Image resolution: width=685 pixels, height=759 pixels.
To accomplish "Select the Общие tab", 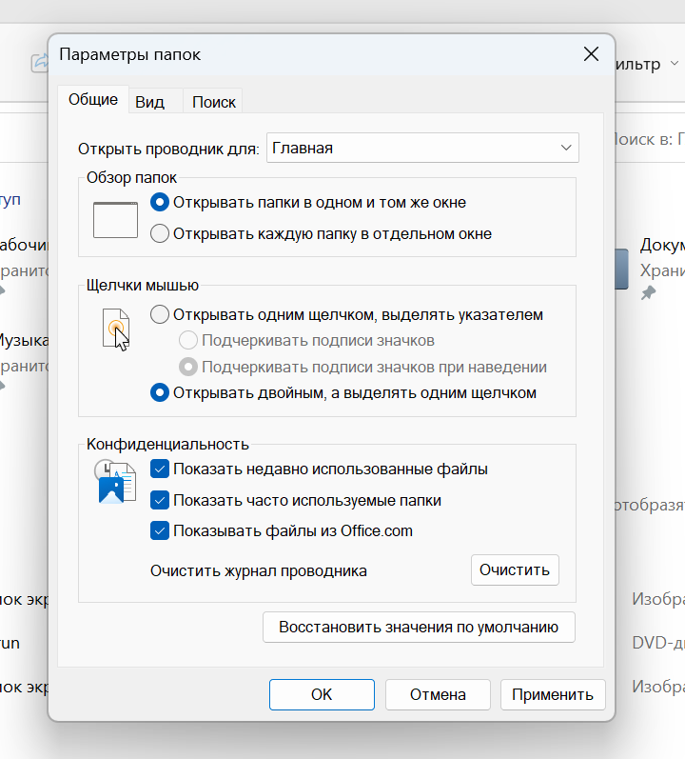I will pyautogui.click(x=93, y=100).
